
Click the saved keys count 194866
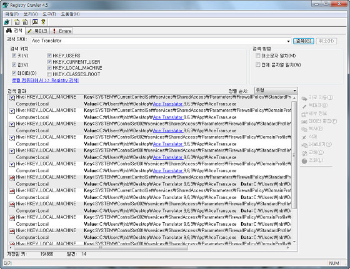(x=47, y=254)
